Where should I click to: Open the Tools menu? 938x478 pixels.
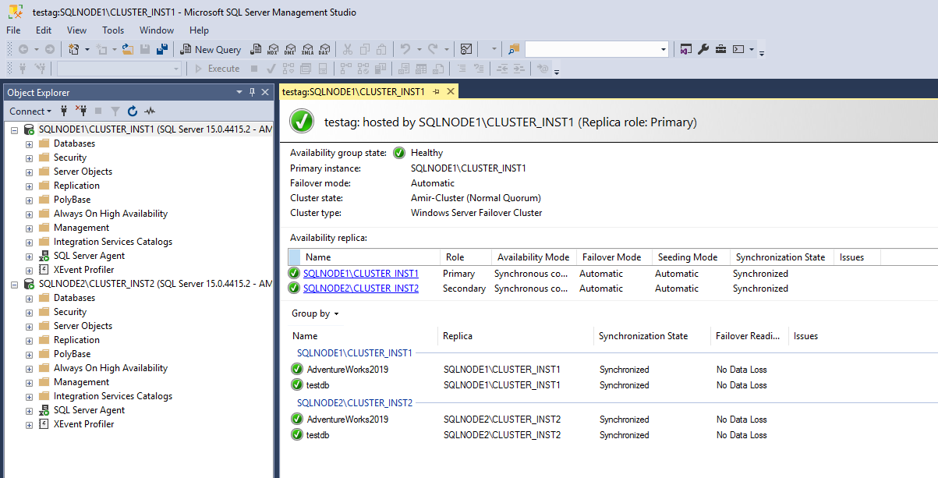[113, 30]
